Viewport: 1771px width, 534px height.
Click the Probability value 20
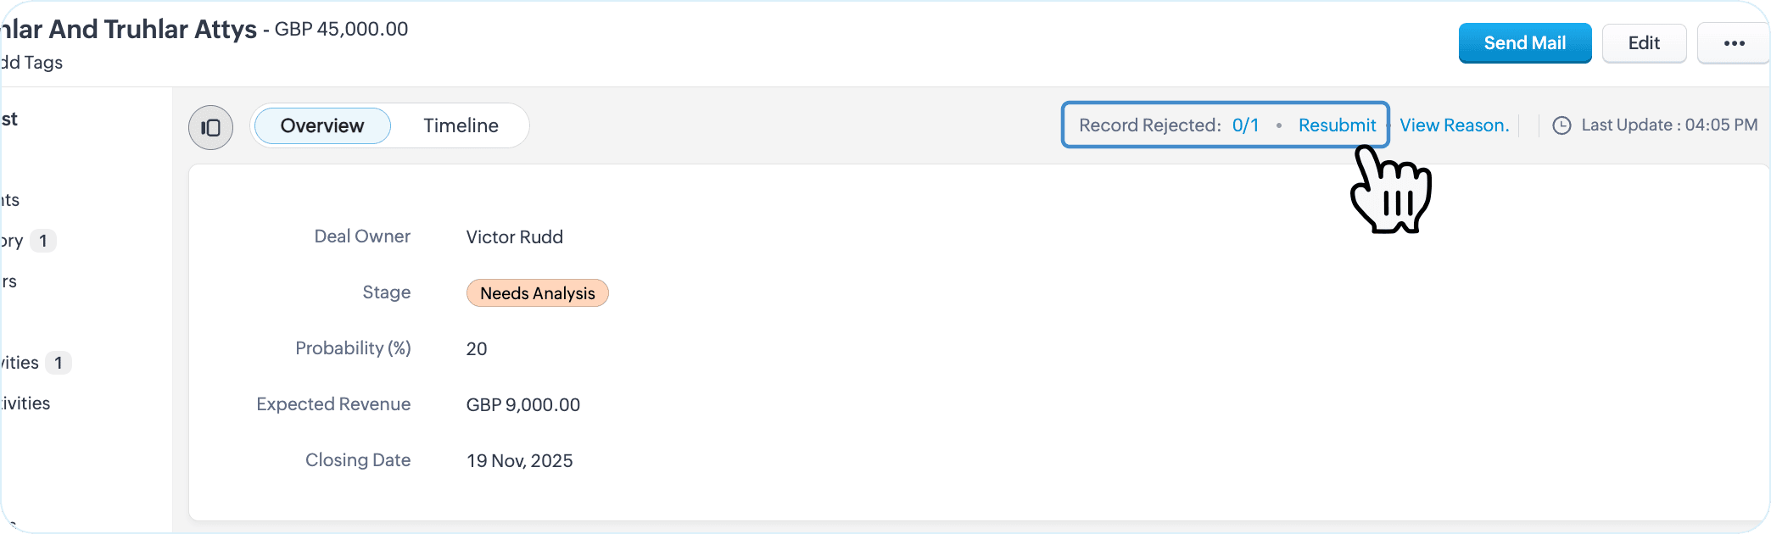[x=477, y=349]
